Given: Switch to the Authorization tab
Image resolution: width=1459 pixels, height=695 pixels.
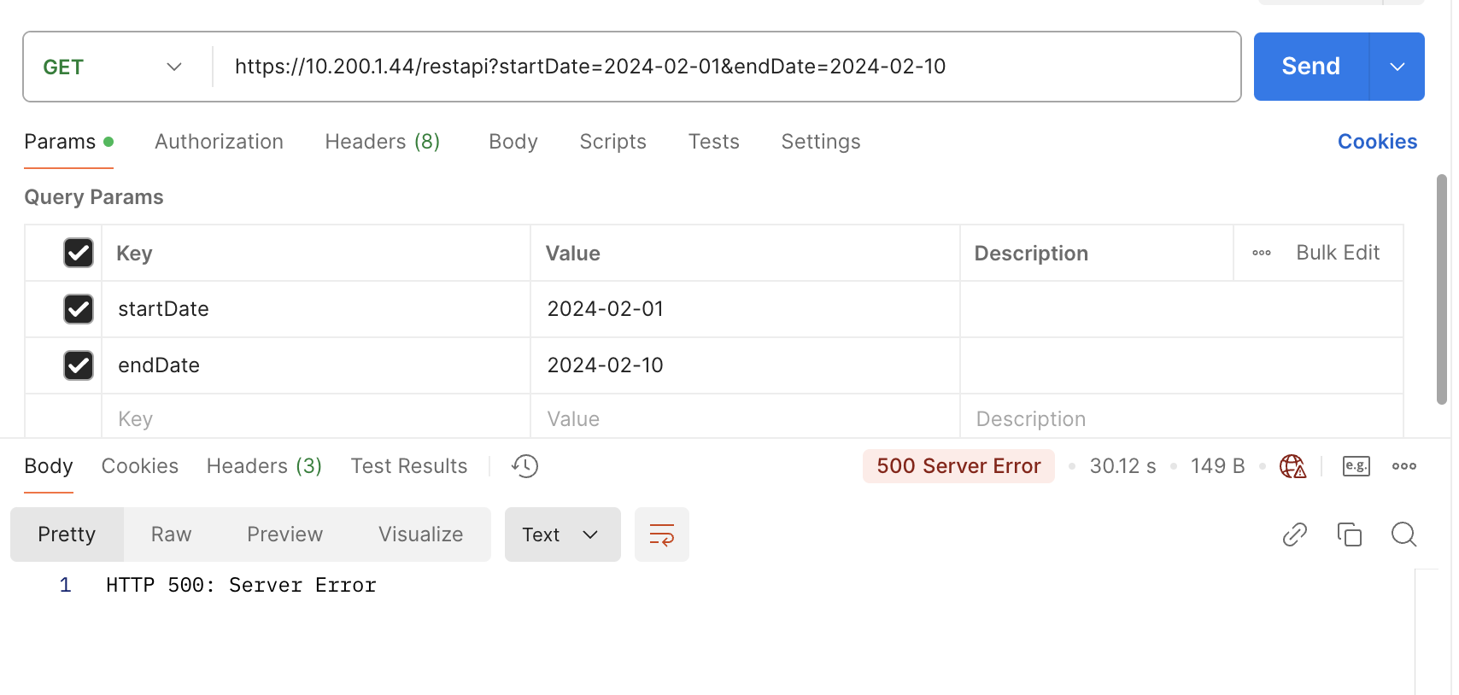Looking at the screenshot, I should (219, 142).
